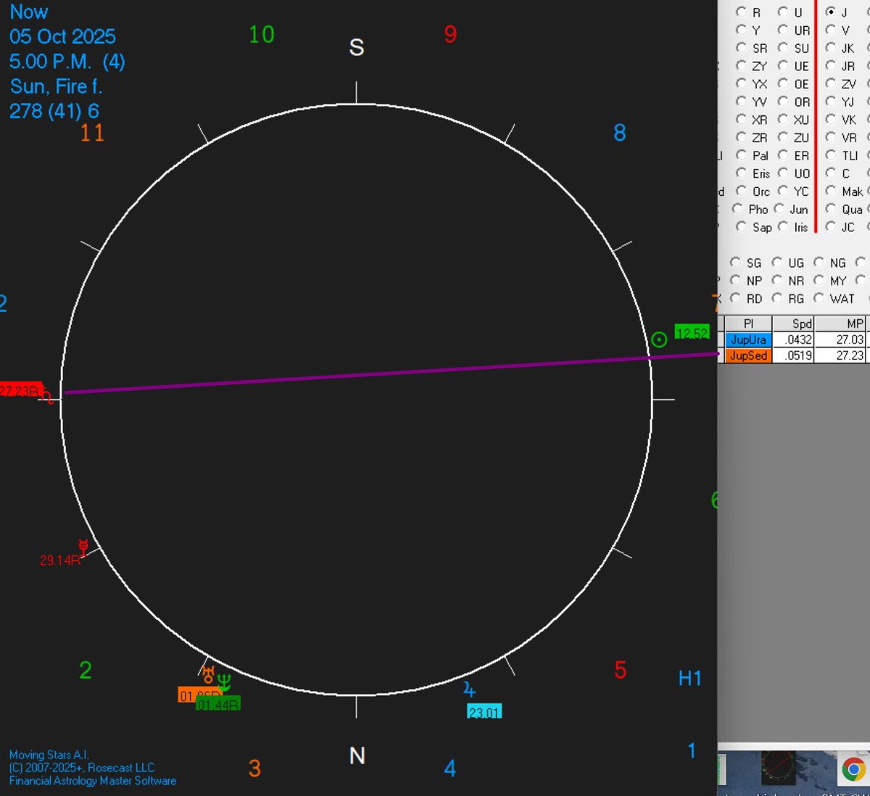Click the green 12.52 Sun degree label
Viewport: 870px width, 796px height.
click(692, 333)
